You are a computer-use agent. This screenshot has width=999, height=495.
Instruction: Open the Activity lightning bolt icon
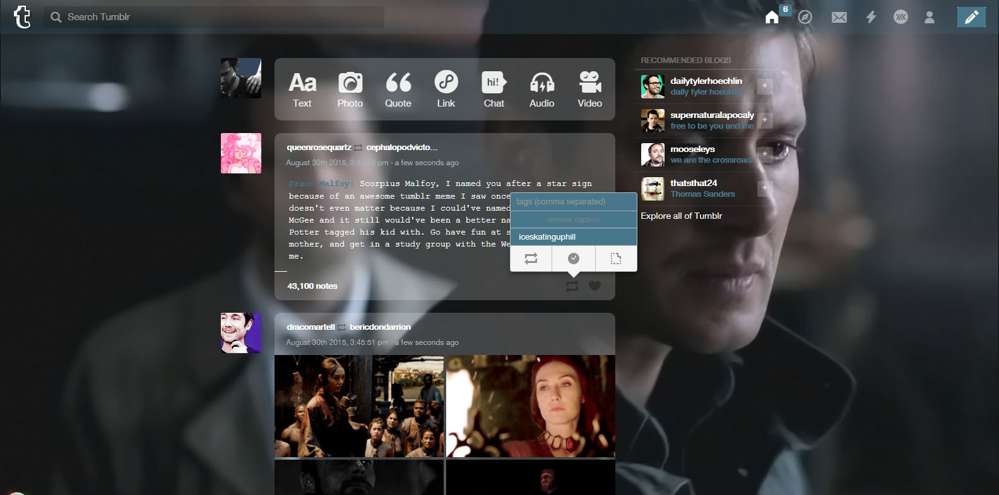tap(871, 17)
